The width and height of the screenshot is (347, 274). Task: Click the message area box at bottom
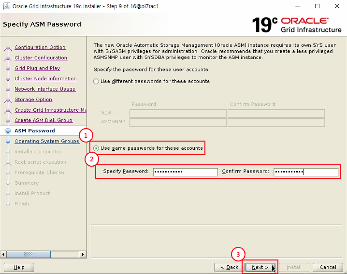(217, 242)
